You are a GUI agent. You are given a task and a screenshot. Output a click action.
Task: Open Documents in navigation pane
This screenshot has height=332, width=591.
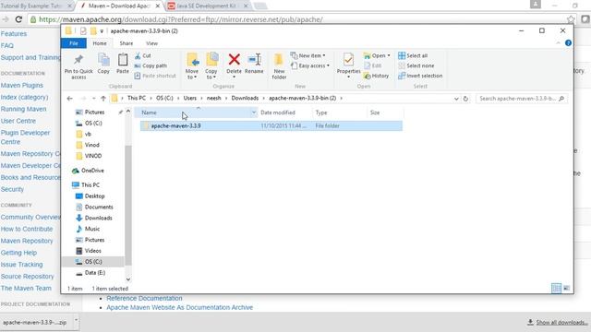tap(99, 207)
